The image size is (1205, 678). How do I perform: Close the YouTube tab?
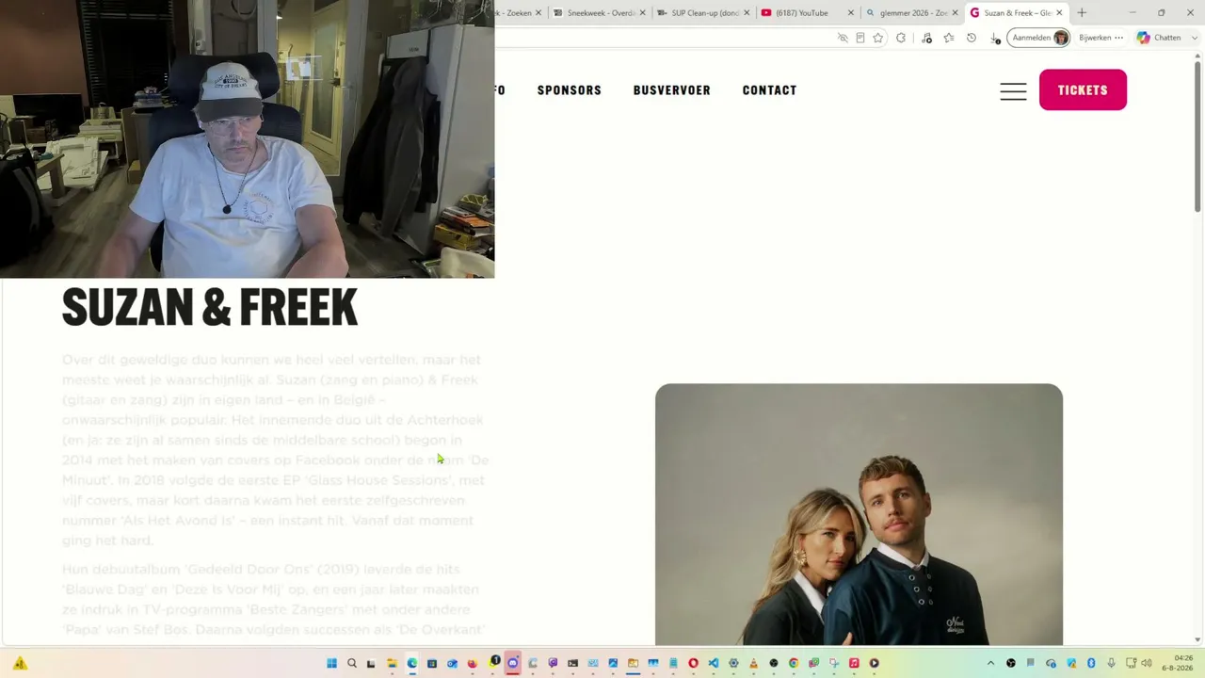coord(851,13)
